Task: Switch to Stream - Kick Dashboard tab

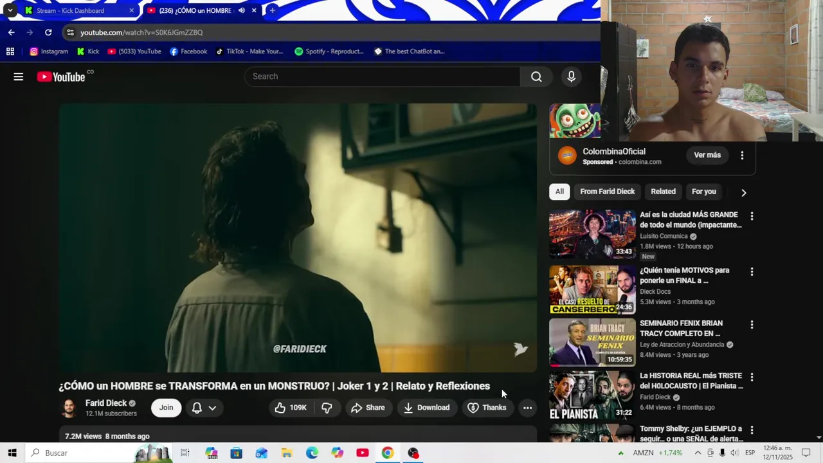Action: (x=78, y=10)
